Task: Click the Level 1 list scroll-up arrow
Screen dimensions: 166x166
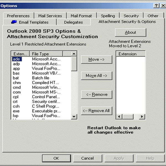Action: click(x=74, y=54)
